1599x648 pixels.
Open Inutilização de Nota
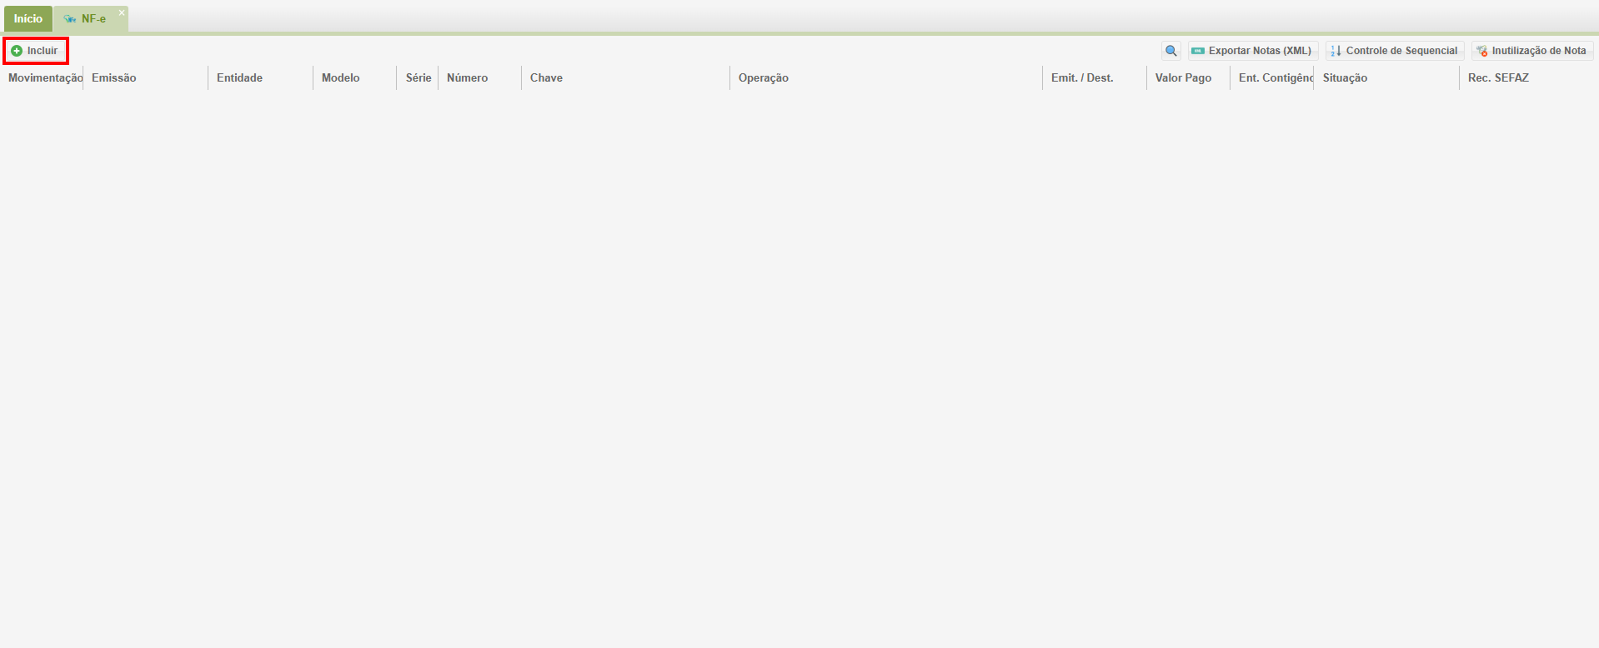point(1531,51)
